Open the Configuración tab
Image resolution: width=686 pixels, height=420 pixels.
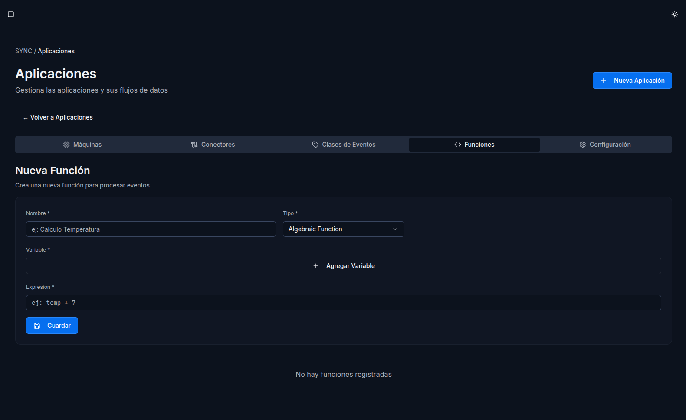point(605,145)
